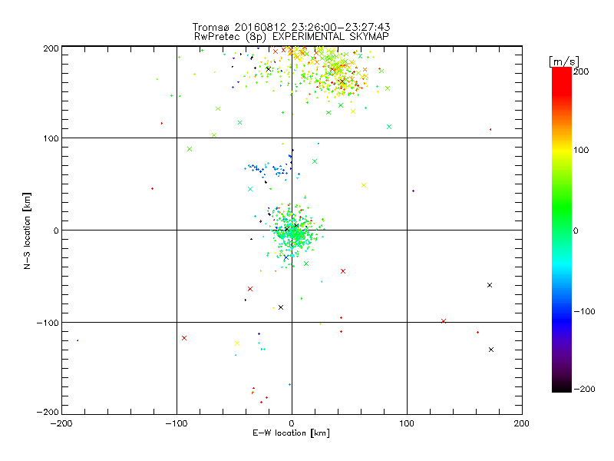The height and width of the screenshot is (461, 614).
Task: Click the E-W axis tick label '0'
Action: click(x=292, y=423)
